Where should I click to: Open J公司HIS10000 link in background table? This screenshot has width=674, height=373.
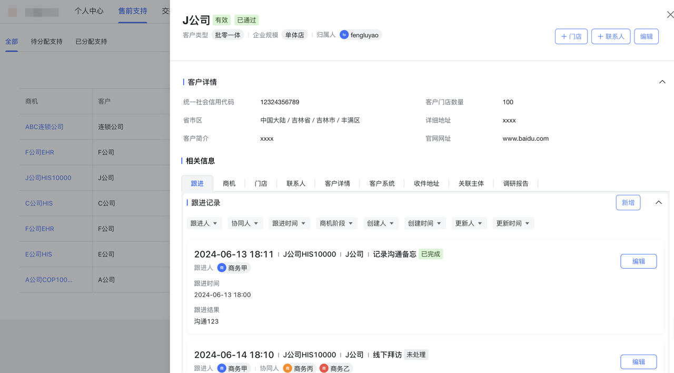(x=48, y=178)
